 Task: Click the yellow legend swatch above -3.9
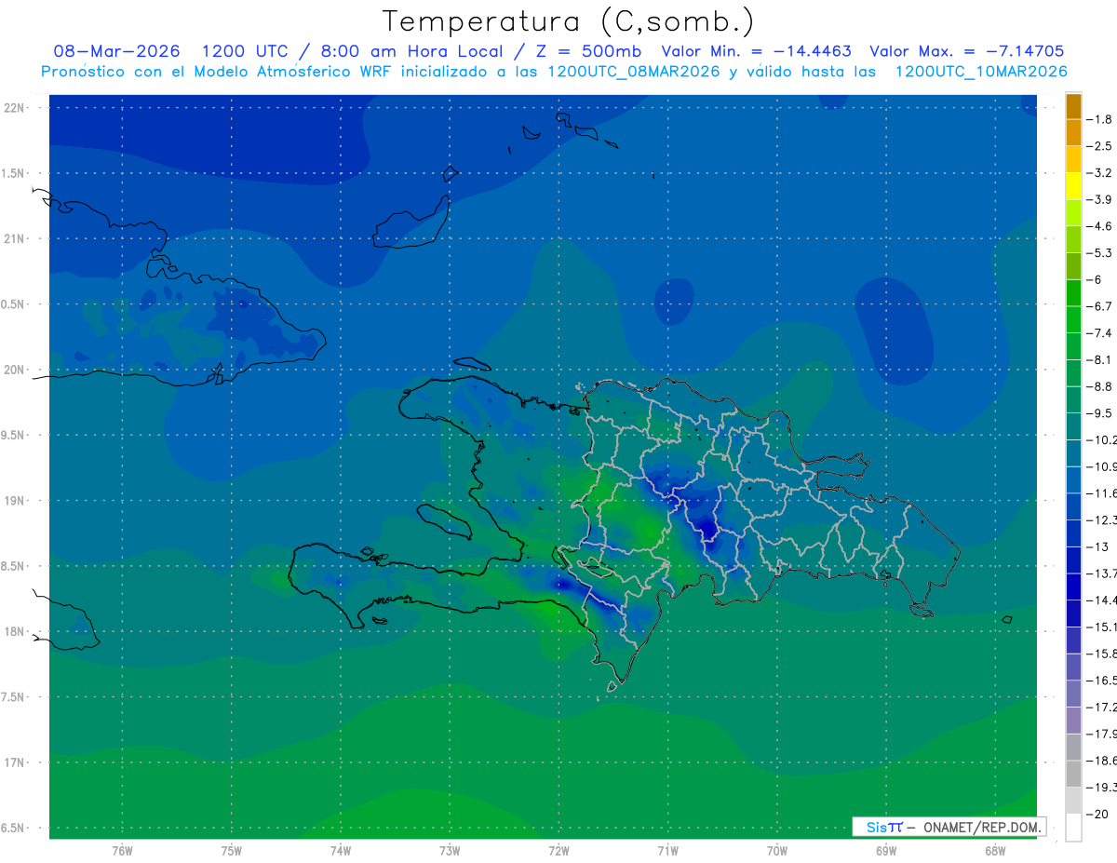(x=1073, y=186)
